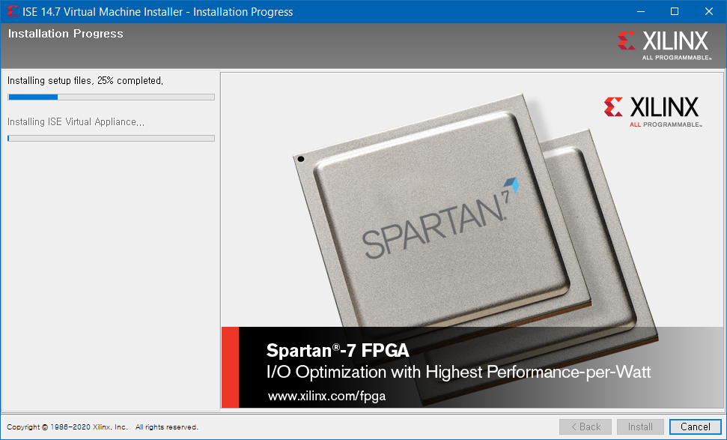The height and width of the screenshot is (440, 727).
Task: Click the Xilinx logo in header banner
Action: 663,45
